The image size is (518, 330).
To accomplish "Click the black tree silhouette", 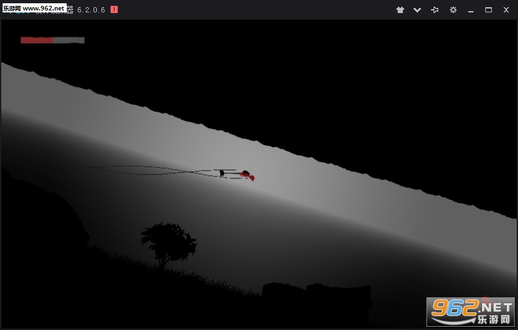I will pyautogui.click(x=169, y=242).
